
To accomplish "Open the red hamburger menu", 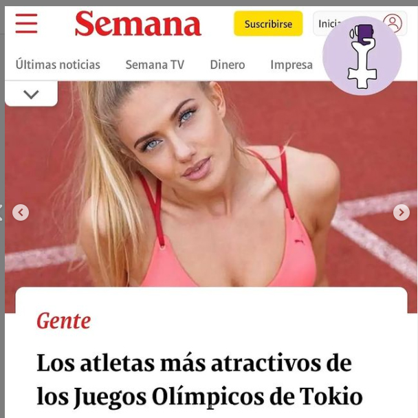I will [x=26, y=23].
